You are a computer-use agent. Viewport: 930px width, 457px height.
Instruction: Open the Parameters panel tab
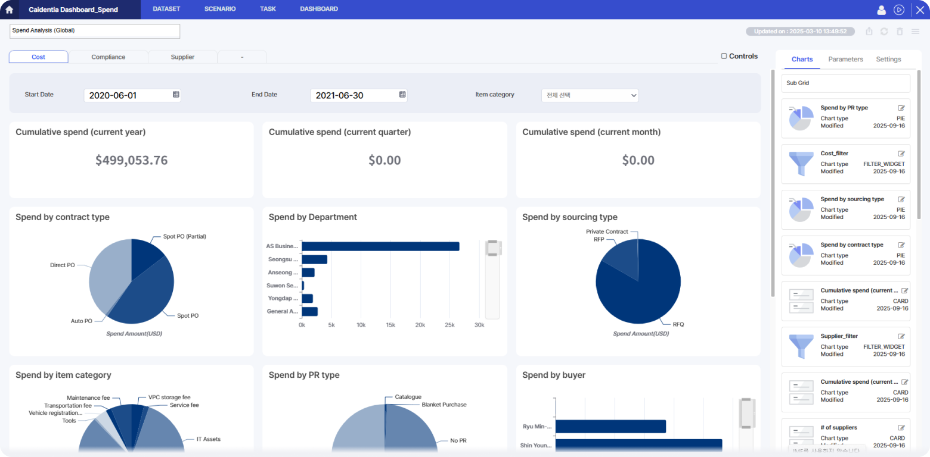click(845, 60)
